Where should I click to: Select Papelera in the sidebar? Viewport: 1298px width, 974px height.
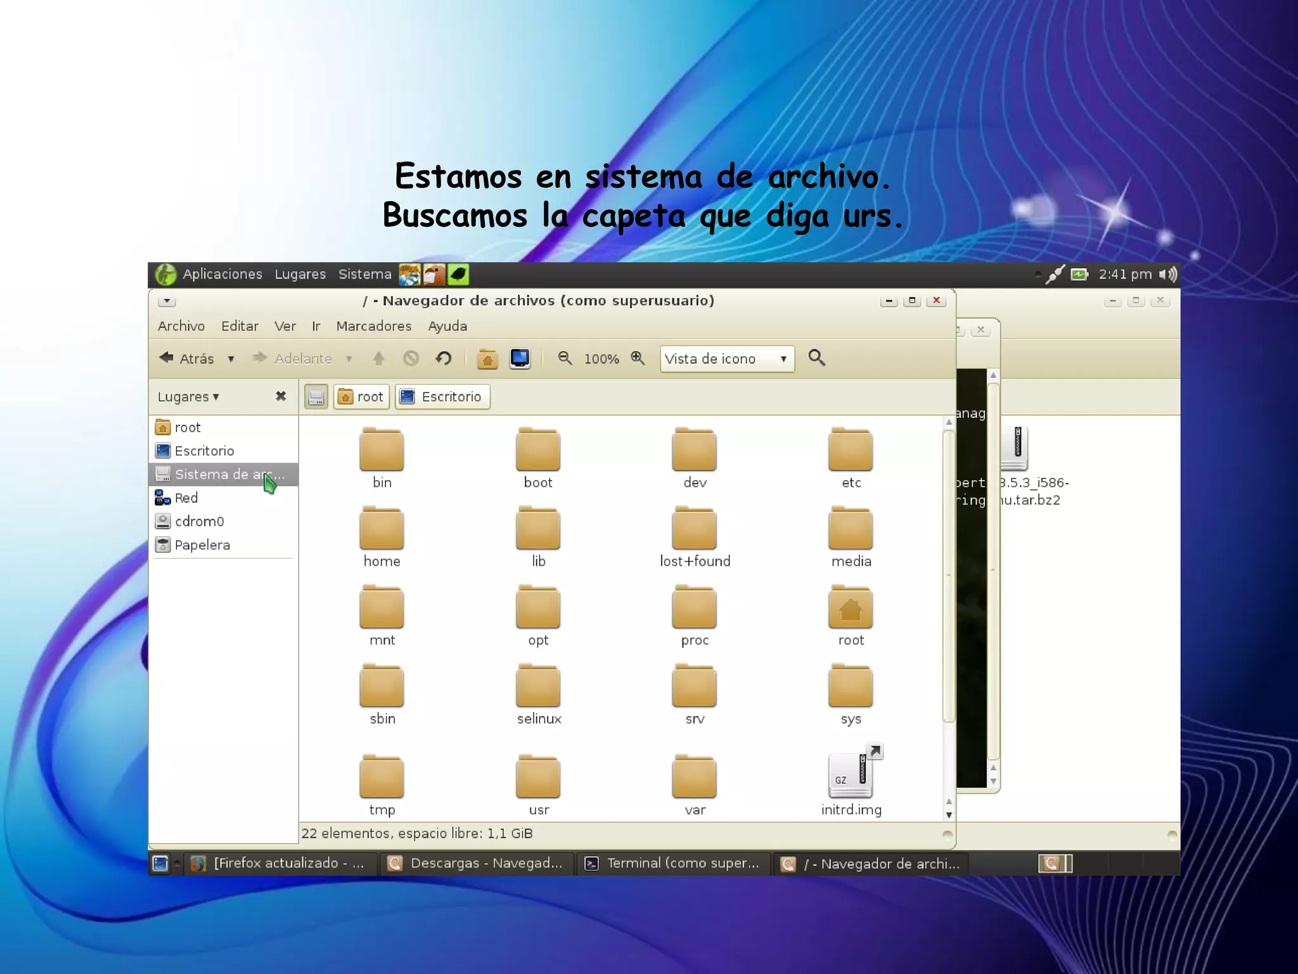coord(224,545)
